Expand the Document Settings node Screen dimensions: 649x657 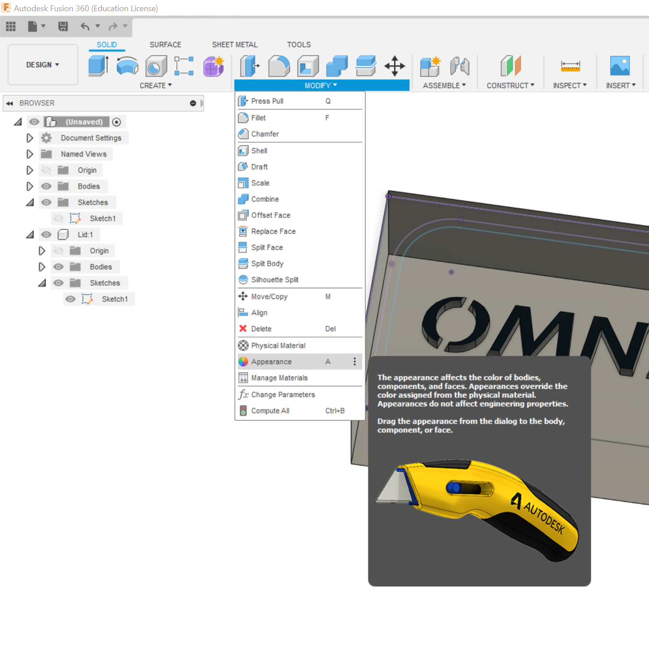30,138
